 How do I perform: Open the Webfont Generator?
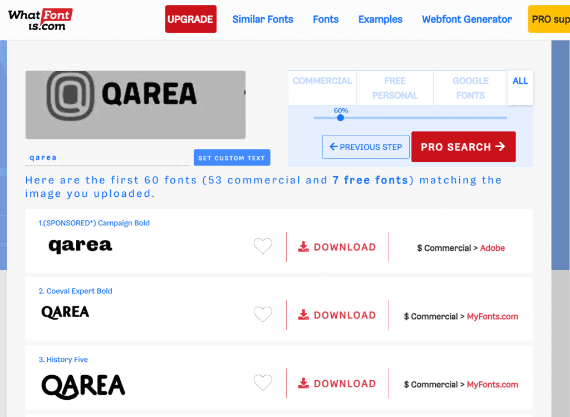pos(467,20)
